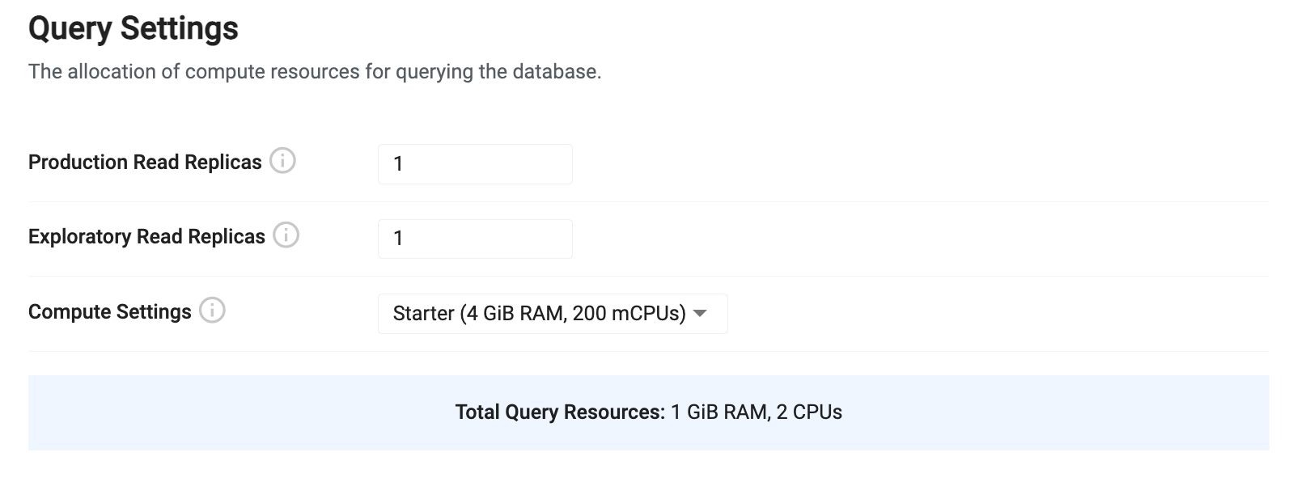Click the "200 mCPUs" portion of dropdown
This screenshot has height=482, width=1314.
point(629,314)
